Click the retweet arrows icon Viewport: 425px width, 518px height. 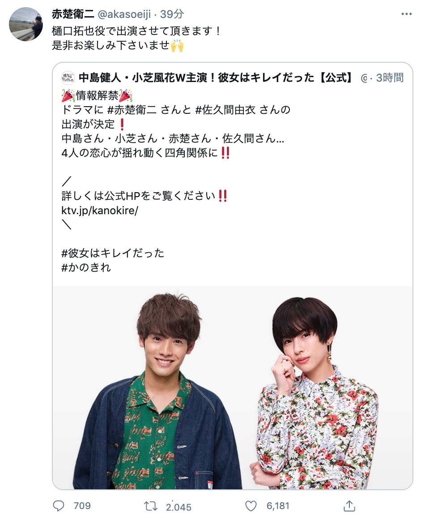(x=151, y=506)
